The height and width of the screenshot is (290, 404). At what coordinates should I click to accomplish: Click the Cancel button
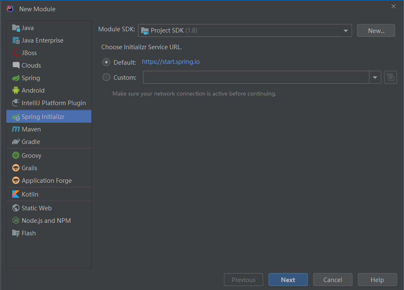point(333,280)
